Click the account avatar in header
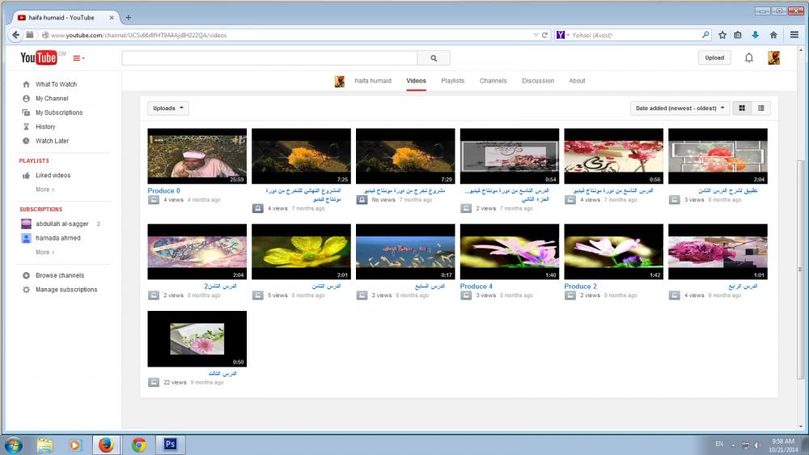This screenshot has width=809, height=455. click(x=773, y=57)
